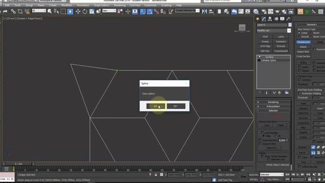Expand the Interpolation rollout

coord(273,106)
